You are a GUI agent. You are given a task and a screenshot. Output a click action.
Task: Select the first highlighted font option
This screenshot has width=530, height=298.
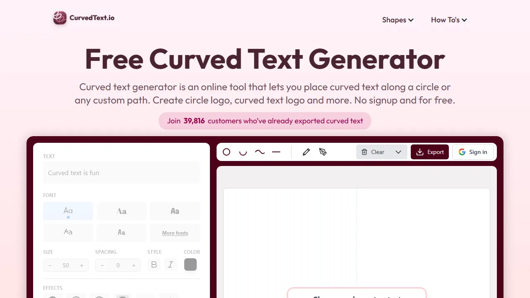click(68, 211)
